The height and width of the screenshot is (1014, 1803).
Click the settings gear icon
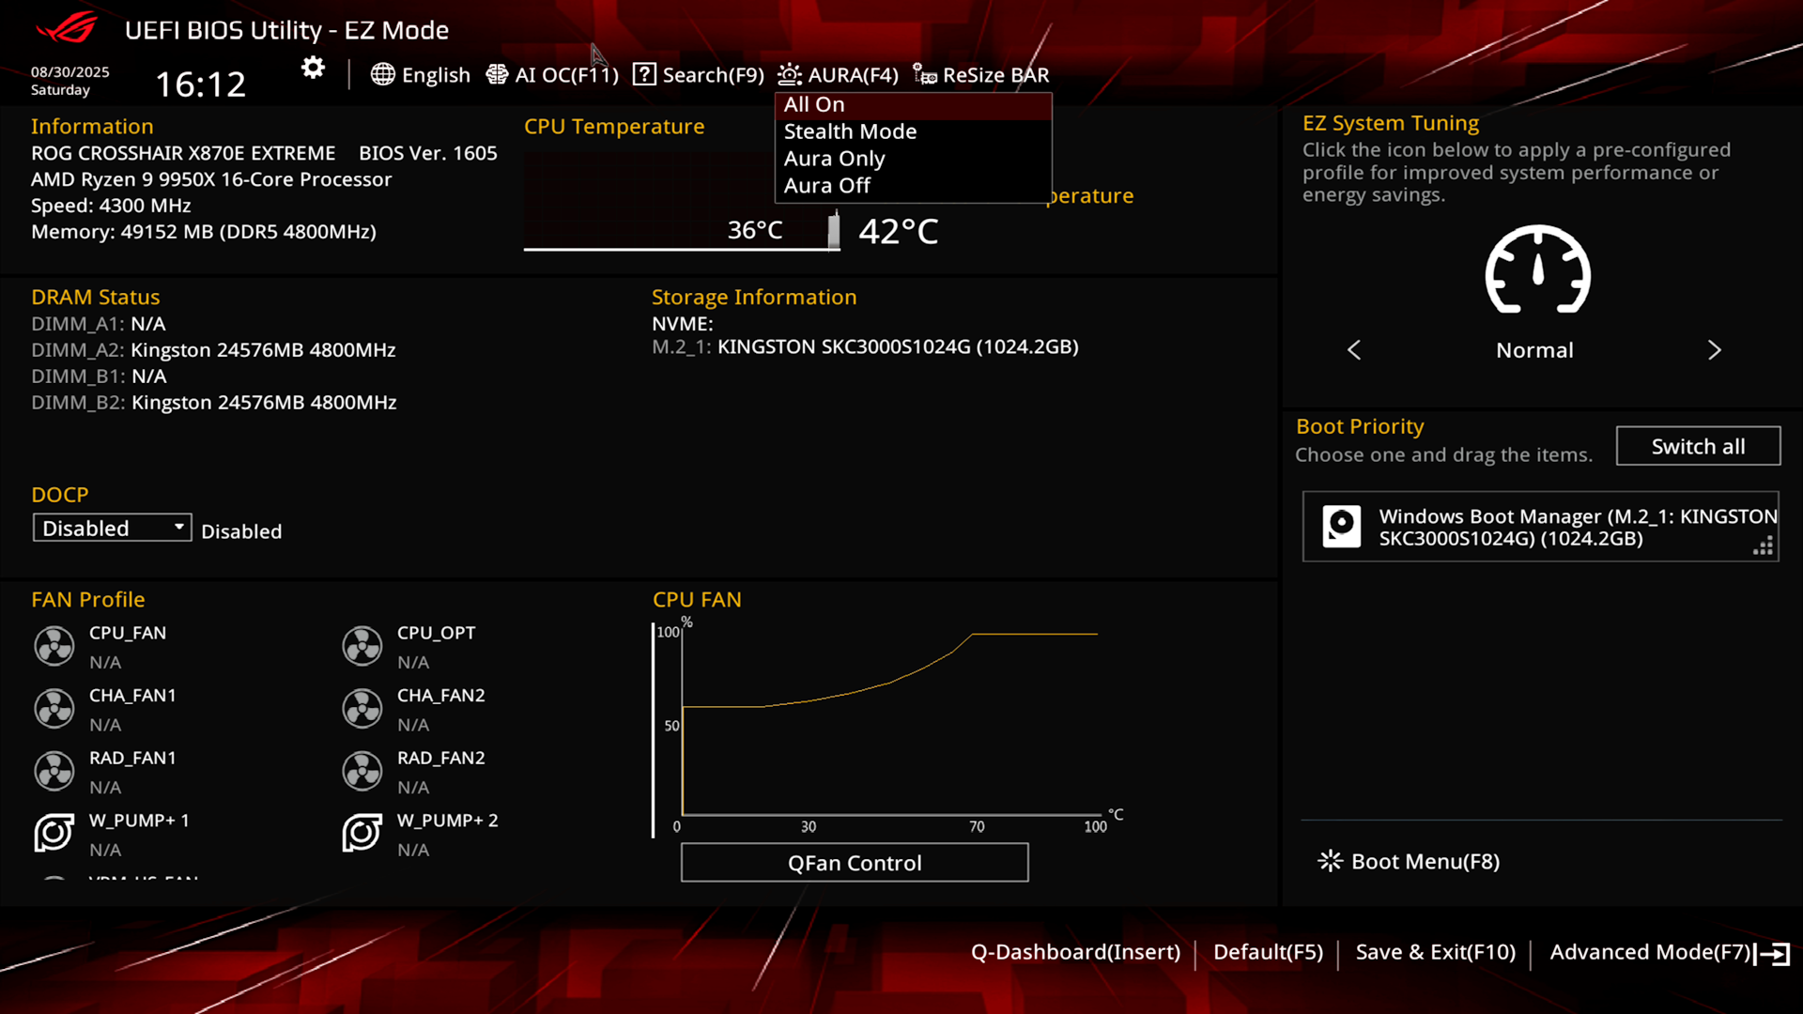(x=313, y=69)
